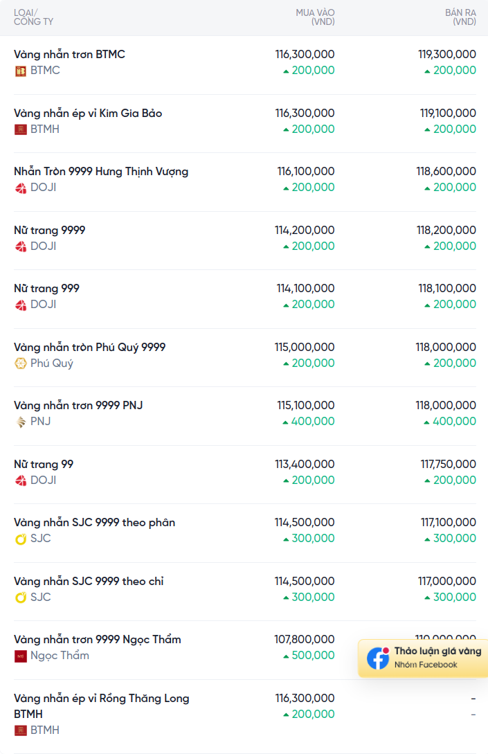
Task: Click the Facebook icon in discussion banner
Action: click(378, 658)
